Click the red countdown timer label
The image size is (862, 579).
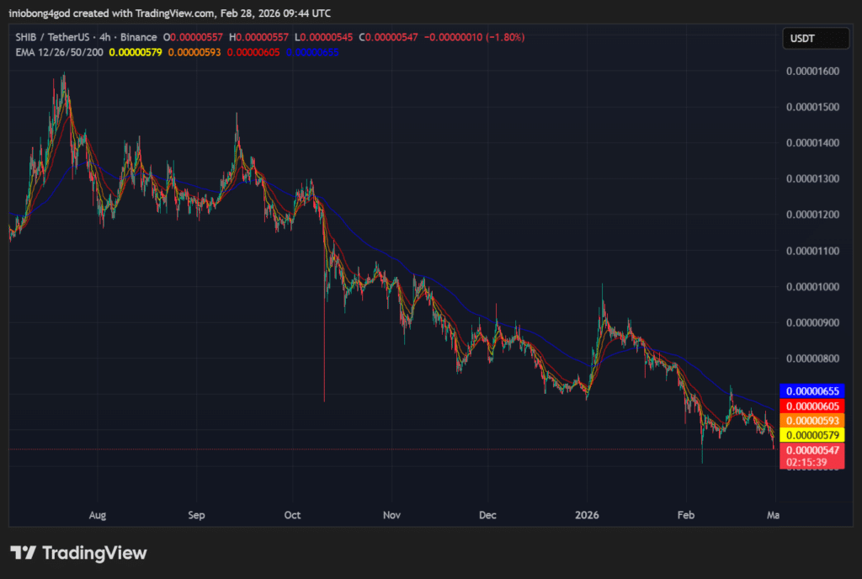point(811,461)
